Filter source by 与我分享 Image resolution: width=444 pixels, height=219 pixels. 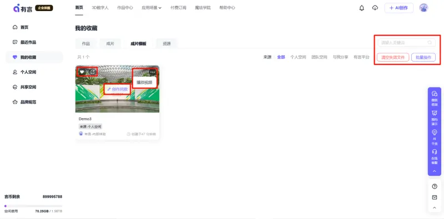click(340, 57)
